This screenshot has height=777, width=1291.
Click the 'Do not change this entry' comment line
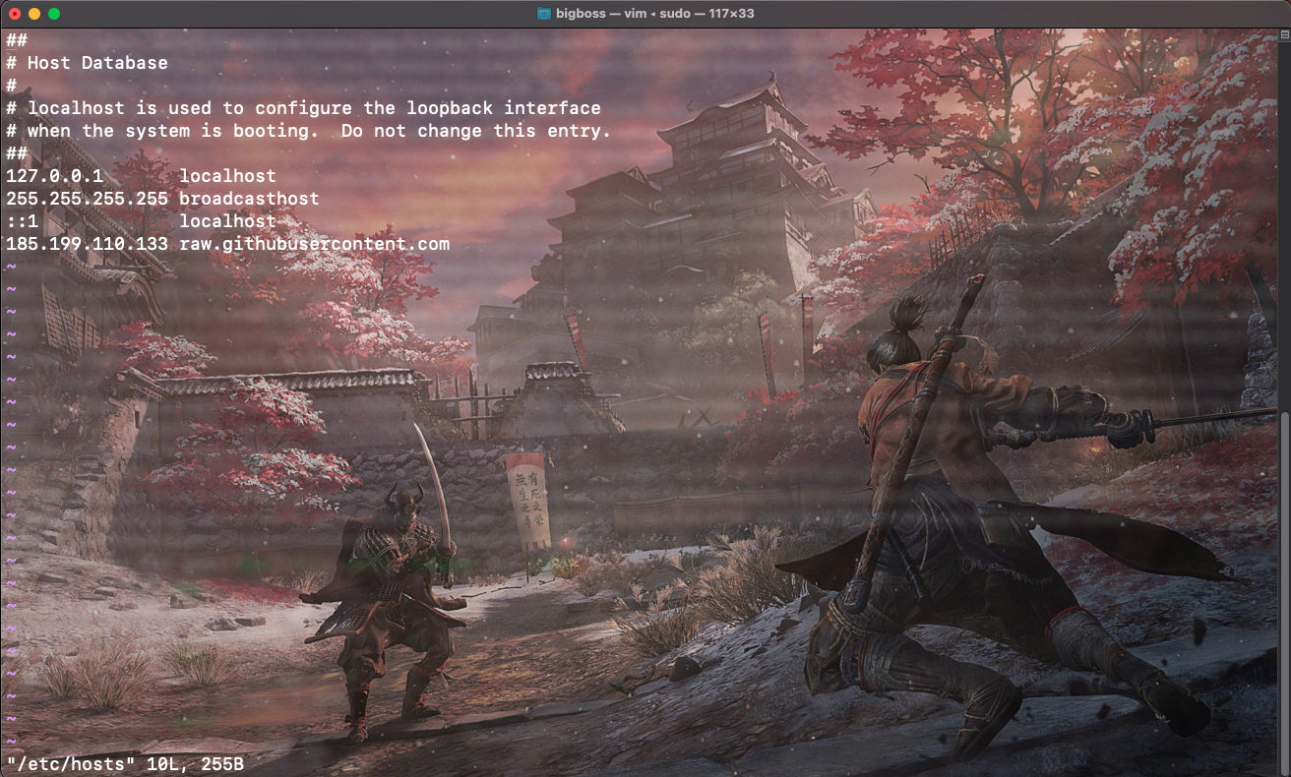click(x=309, y=131)
